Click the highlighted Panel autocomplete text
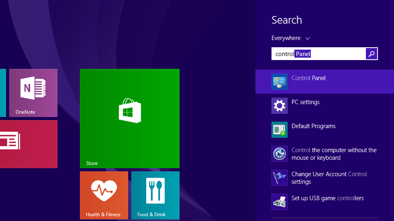This screenshot has height=221, width=394. (x=303, y=54)
